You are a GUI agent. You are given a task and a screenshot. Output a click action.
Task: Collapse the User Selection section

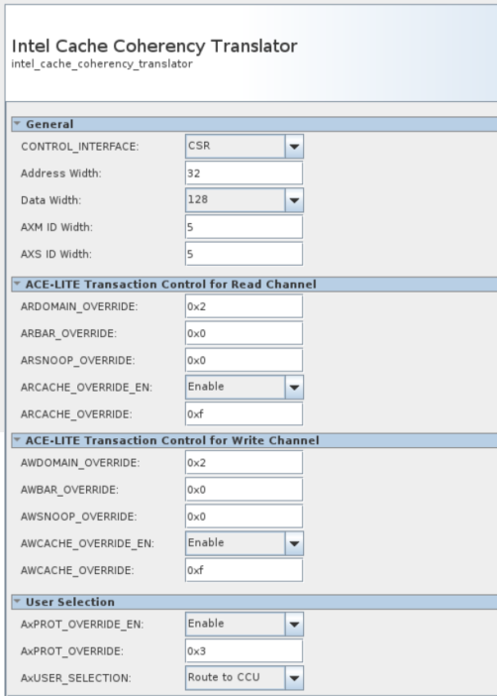click(x=17, y=602)
